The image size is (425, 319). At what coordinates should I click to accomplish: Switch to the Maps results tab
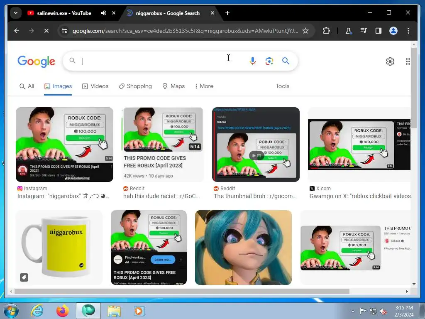coord(173,86)
